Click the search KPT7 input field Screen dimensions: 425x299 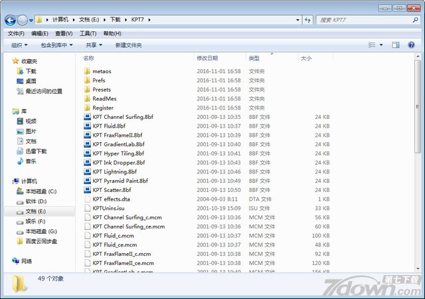365,20
